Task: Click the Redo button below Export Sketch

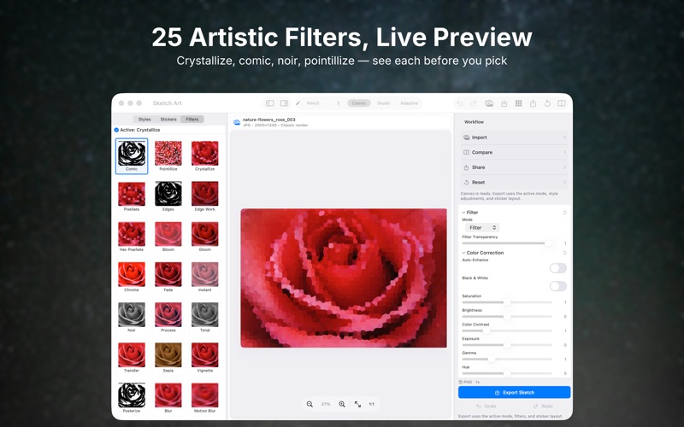Action: point(543,407)
